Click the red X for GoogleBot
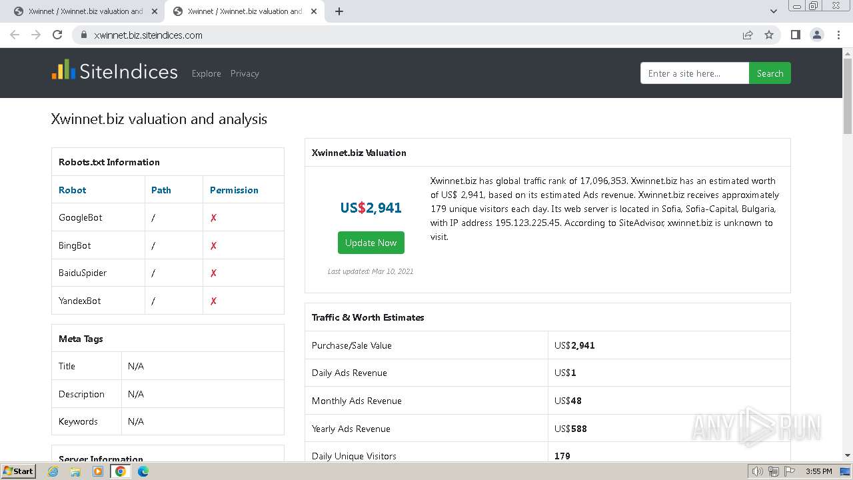 coord(214,217)
